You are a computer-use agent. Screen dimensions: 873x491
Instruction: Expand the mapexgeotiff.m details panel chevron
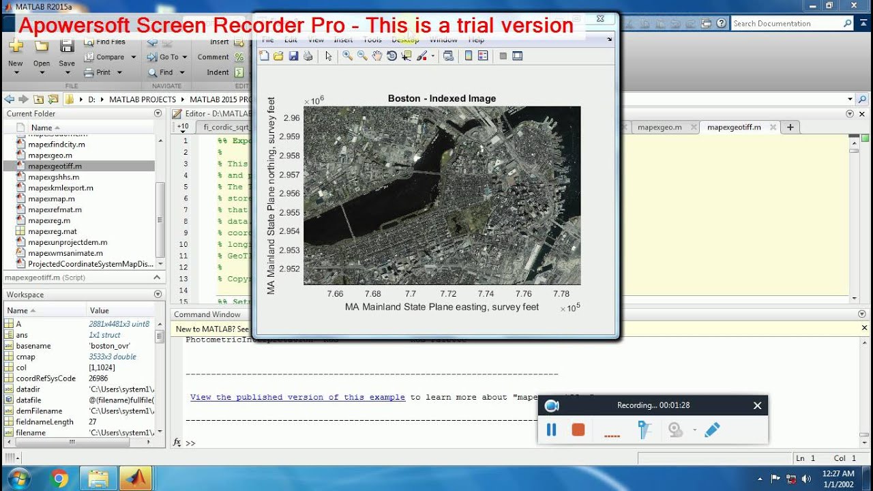coord(157,278)
